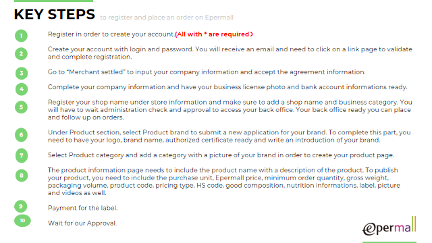Click the green step 5 circle
The image size is (432, 243).
(21, 107)
